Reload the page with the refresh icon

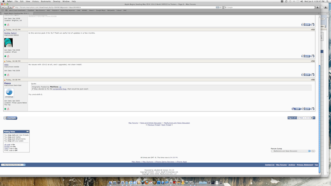click(221, 7)
